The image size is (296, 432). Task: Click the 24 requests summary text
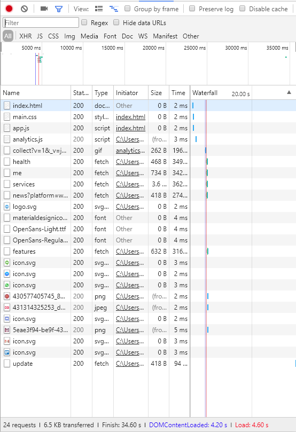(x=19, y=425)
